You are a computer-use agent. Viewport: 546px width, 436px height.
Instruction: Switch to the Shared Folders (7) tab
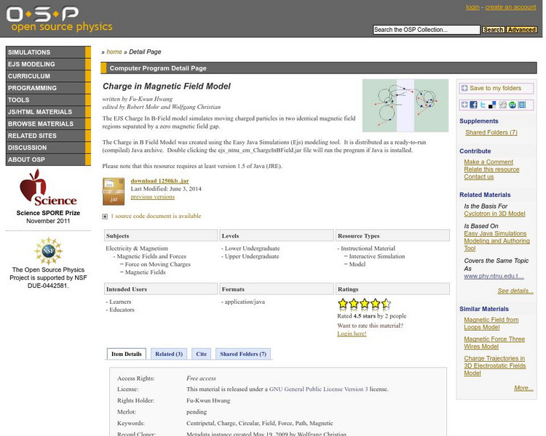click(243, 354)
